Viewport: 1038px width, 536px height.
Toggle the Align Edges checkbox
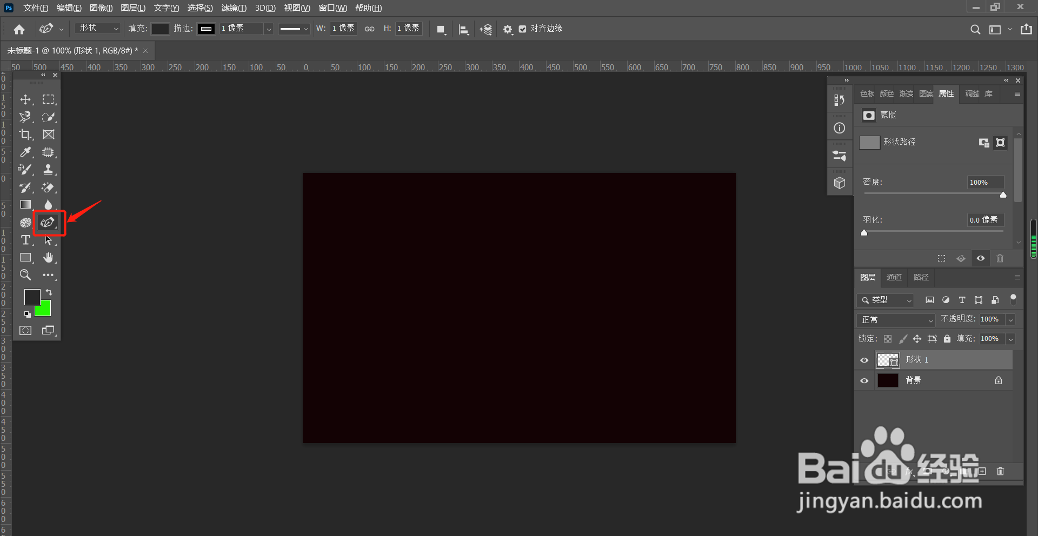[x=522, y=29]
